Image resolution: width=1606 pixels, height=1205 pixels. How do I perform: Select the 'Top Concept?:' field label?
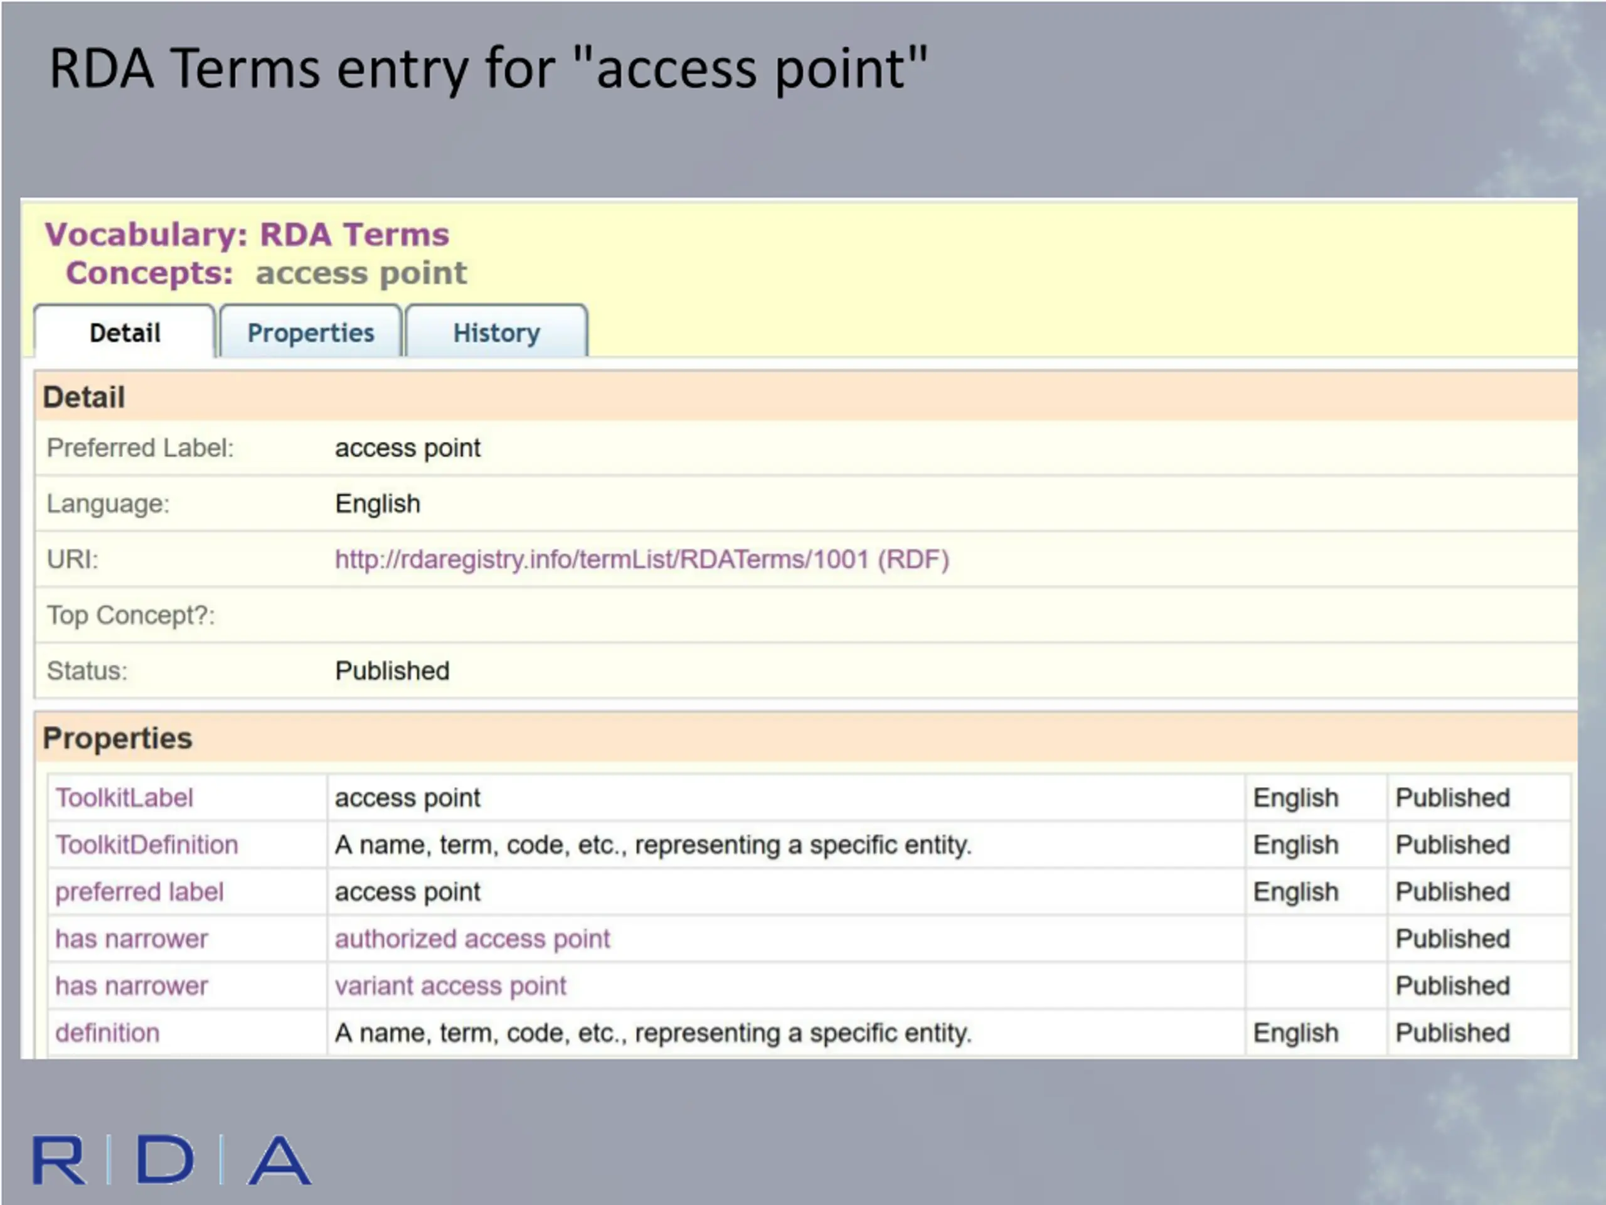(x=130, y=615)
